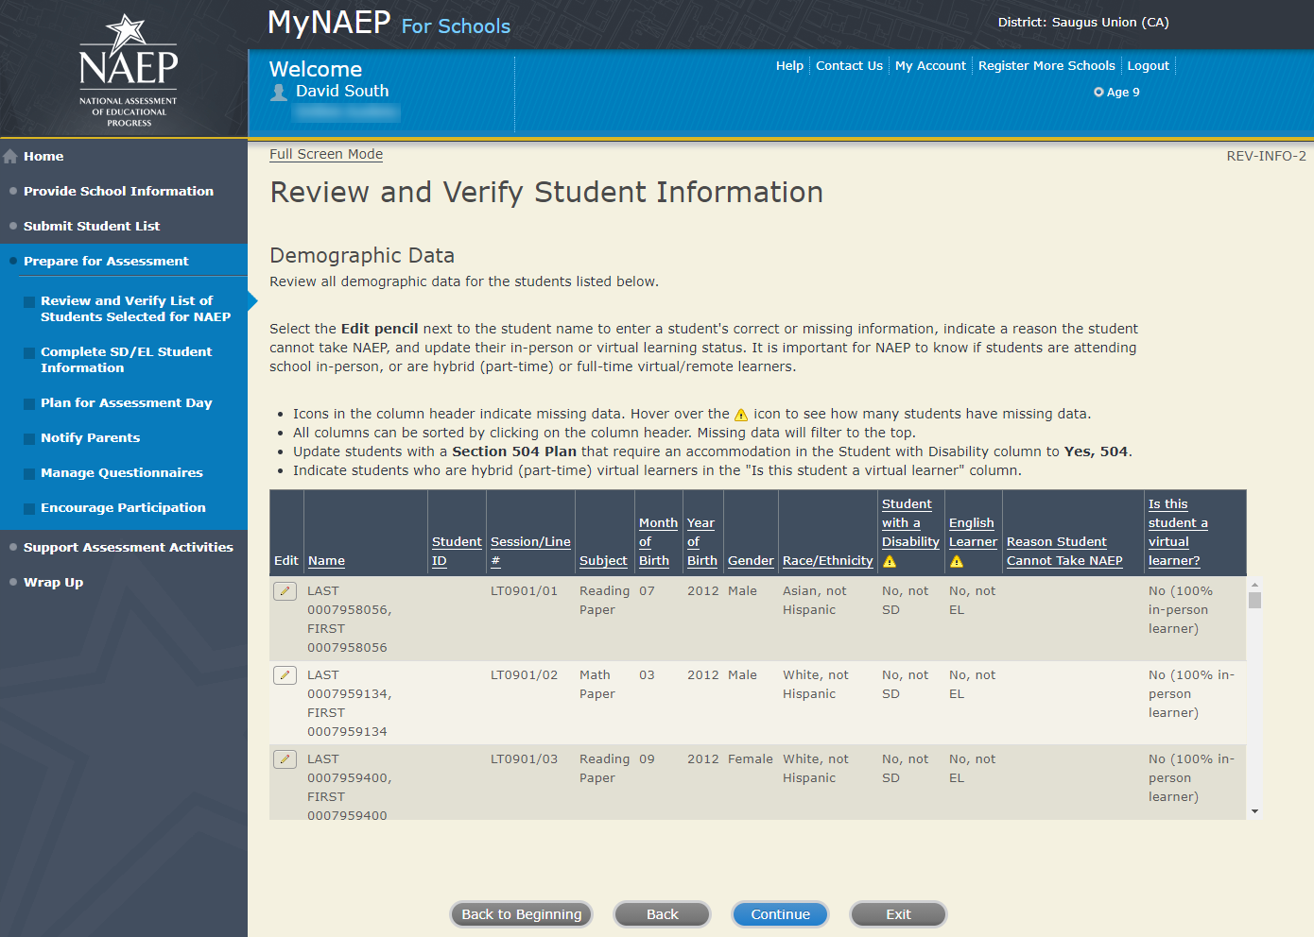Click the Logout link

coord(1148,66)
